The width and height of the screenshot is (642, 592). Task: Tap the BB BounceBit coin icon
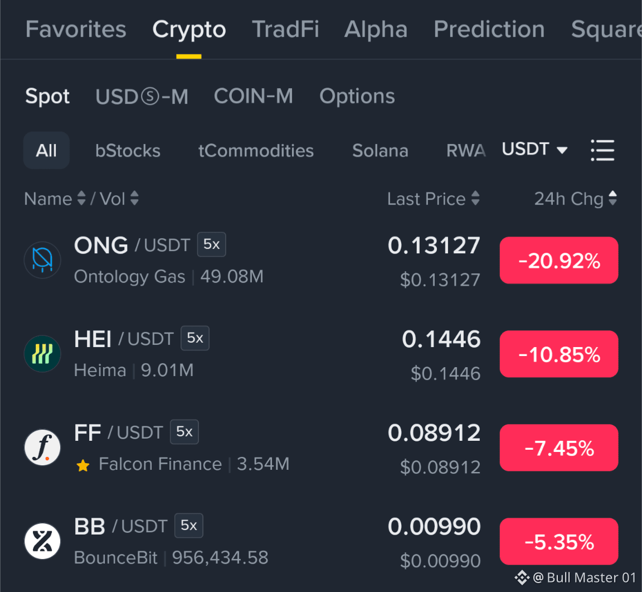[x=42, y=541]
